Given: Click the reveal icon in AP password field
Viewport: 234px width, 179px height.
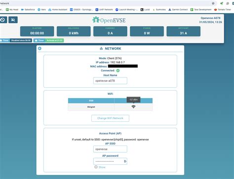Looking at the screenshot, I should coord(125,161).
